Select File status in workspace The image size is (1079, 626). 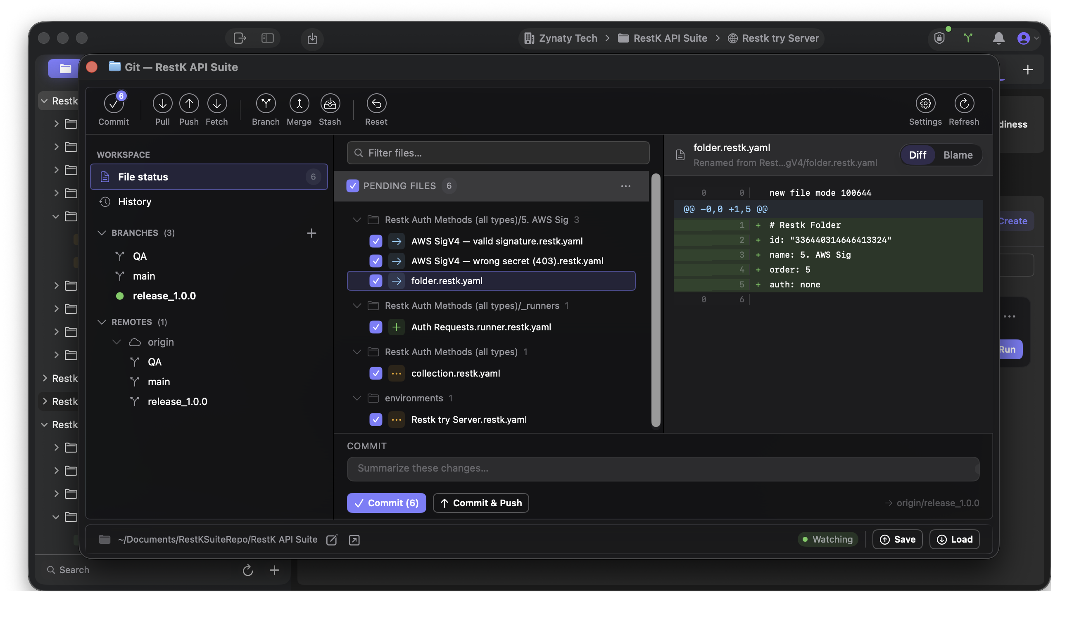coord(209,177)
